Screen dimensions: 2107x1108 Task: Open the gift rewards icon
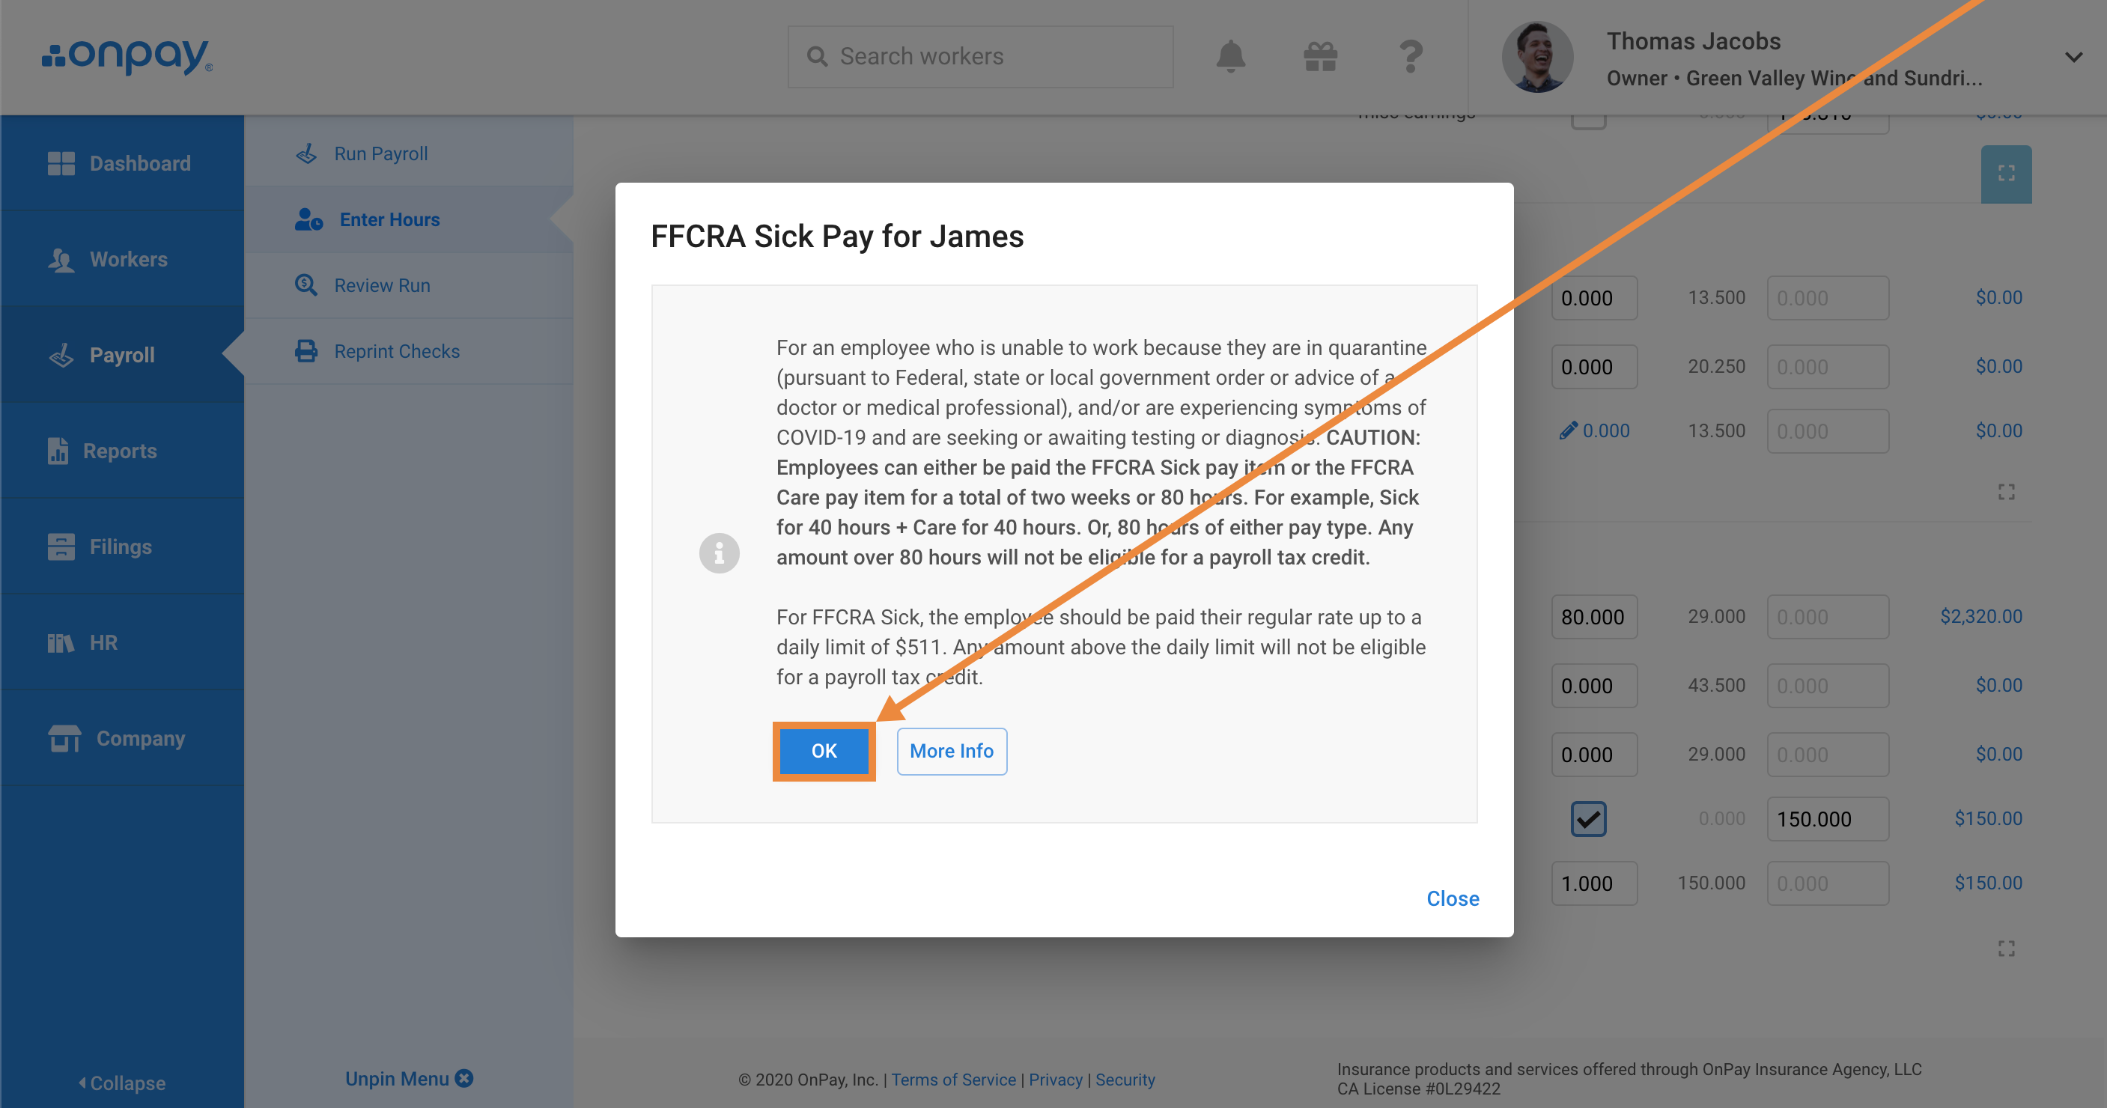1320,56
